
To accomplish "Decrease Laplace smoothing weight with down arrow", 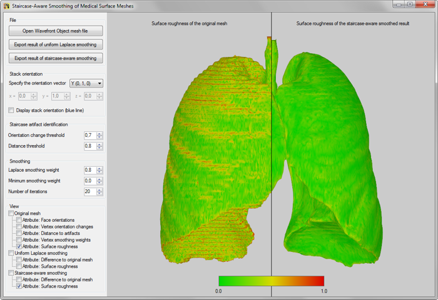I will 99,172.
